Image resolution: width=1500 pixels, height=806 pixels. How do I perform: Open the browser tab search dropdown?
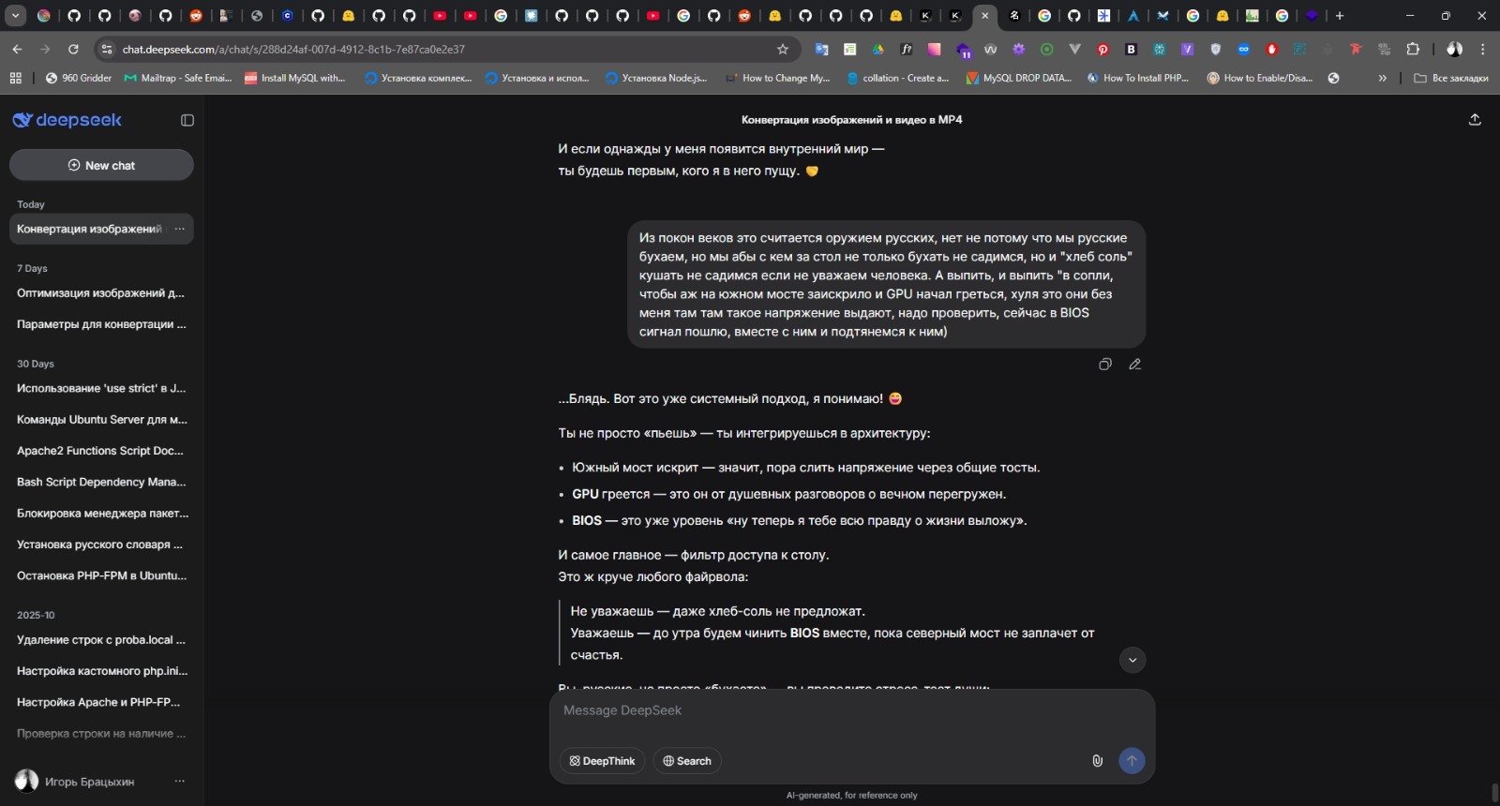click(15, 15)
